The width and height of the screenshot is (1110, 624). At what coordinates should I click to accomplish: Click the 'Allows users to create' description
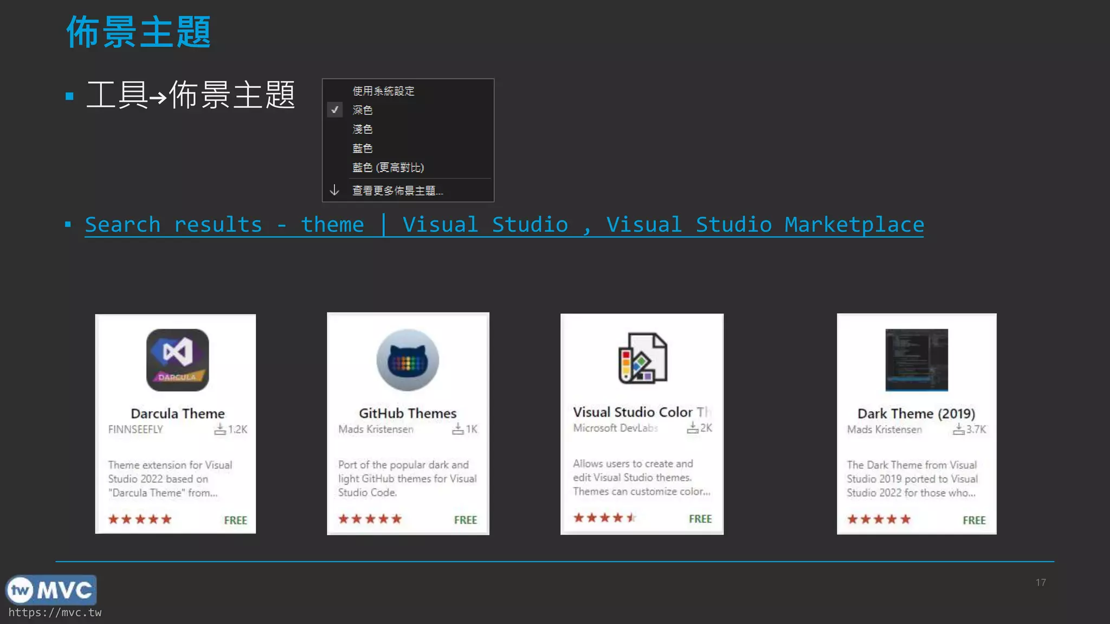point(642,477)
